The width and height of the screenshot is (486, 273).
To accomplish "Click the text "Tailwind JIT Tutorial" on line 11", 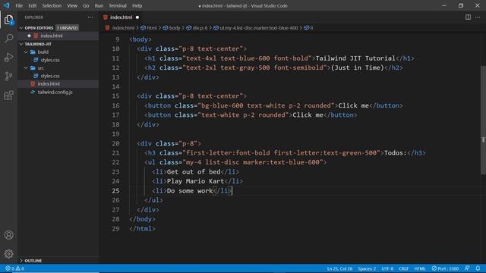I will click(355, 58).
